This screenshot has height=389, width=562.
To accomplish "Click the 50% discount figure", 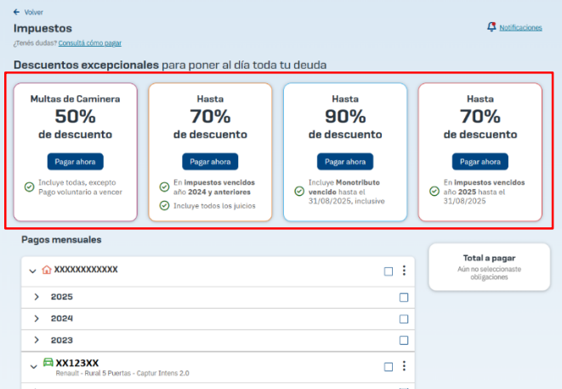I will (x=76, y=117).
